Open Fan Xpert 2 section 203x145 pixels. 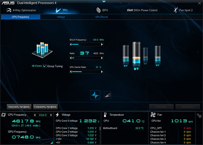click(183, 10)
